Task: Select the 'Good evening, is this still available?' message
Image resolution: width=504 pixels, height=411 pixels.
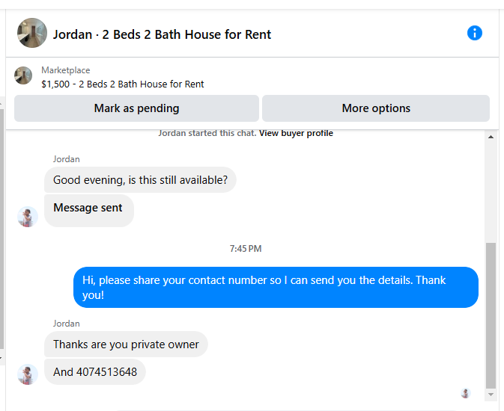Action: point(140,180)
